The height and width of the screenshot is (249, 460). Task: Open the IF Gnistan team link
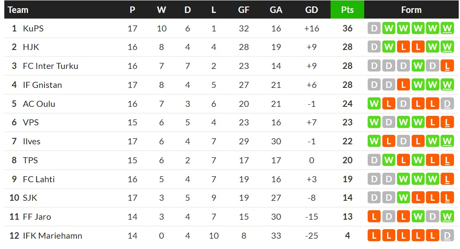pos(43,85)
